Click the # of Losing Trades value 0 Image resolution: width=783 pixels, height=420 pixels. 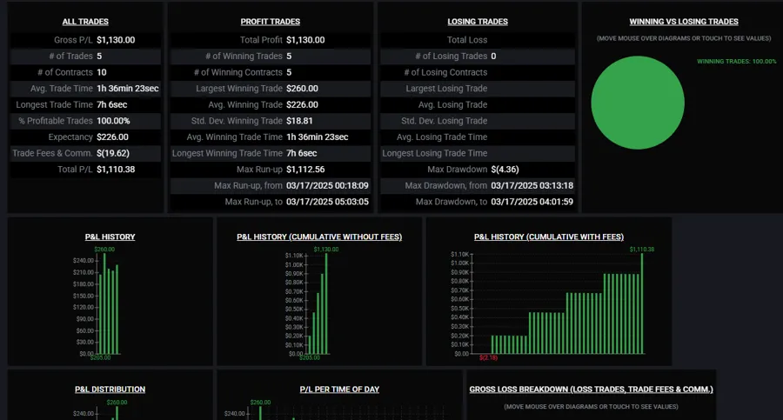click(x=493, y=56)
